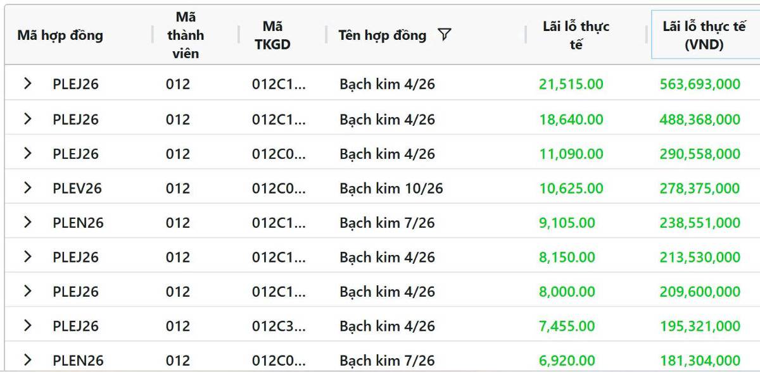This screenshot has height=372, width=760.
Task: Click the 012C0... account in the PLEV26 row
Action: [279, 188]
